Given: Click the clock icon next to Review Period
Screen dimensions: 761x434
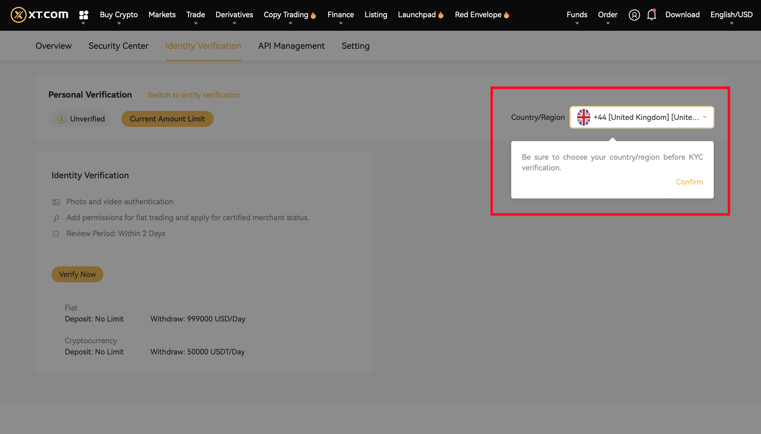Looking at the screenshot, I should tap(56, 234).
